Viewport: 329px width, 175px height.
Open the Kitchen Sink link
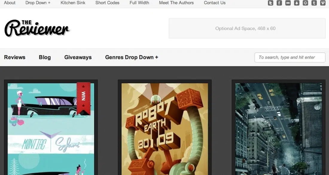coord(73,3)
